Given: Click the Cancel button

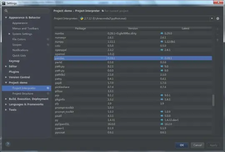Looking at the screenshot, I should 197,145.
